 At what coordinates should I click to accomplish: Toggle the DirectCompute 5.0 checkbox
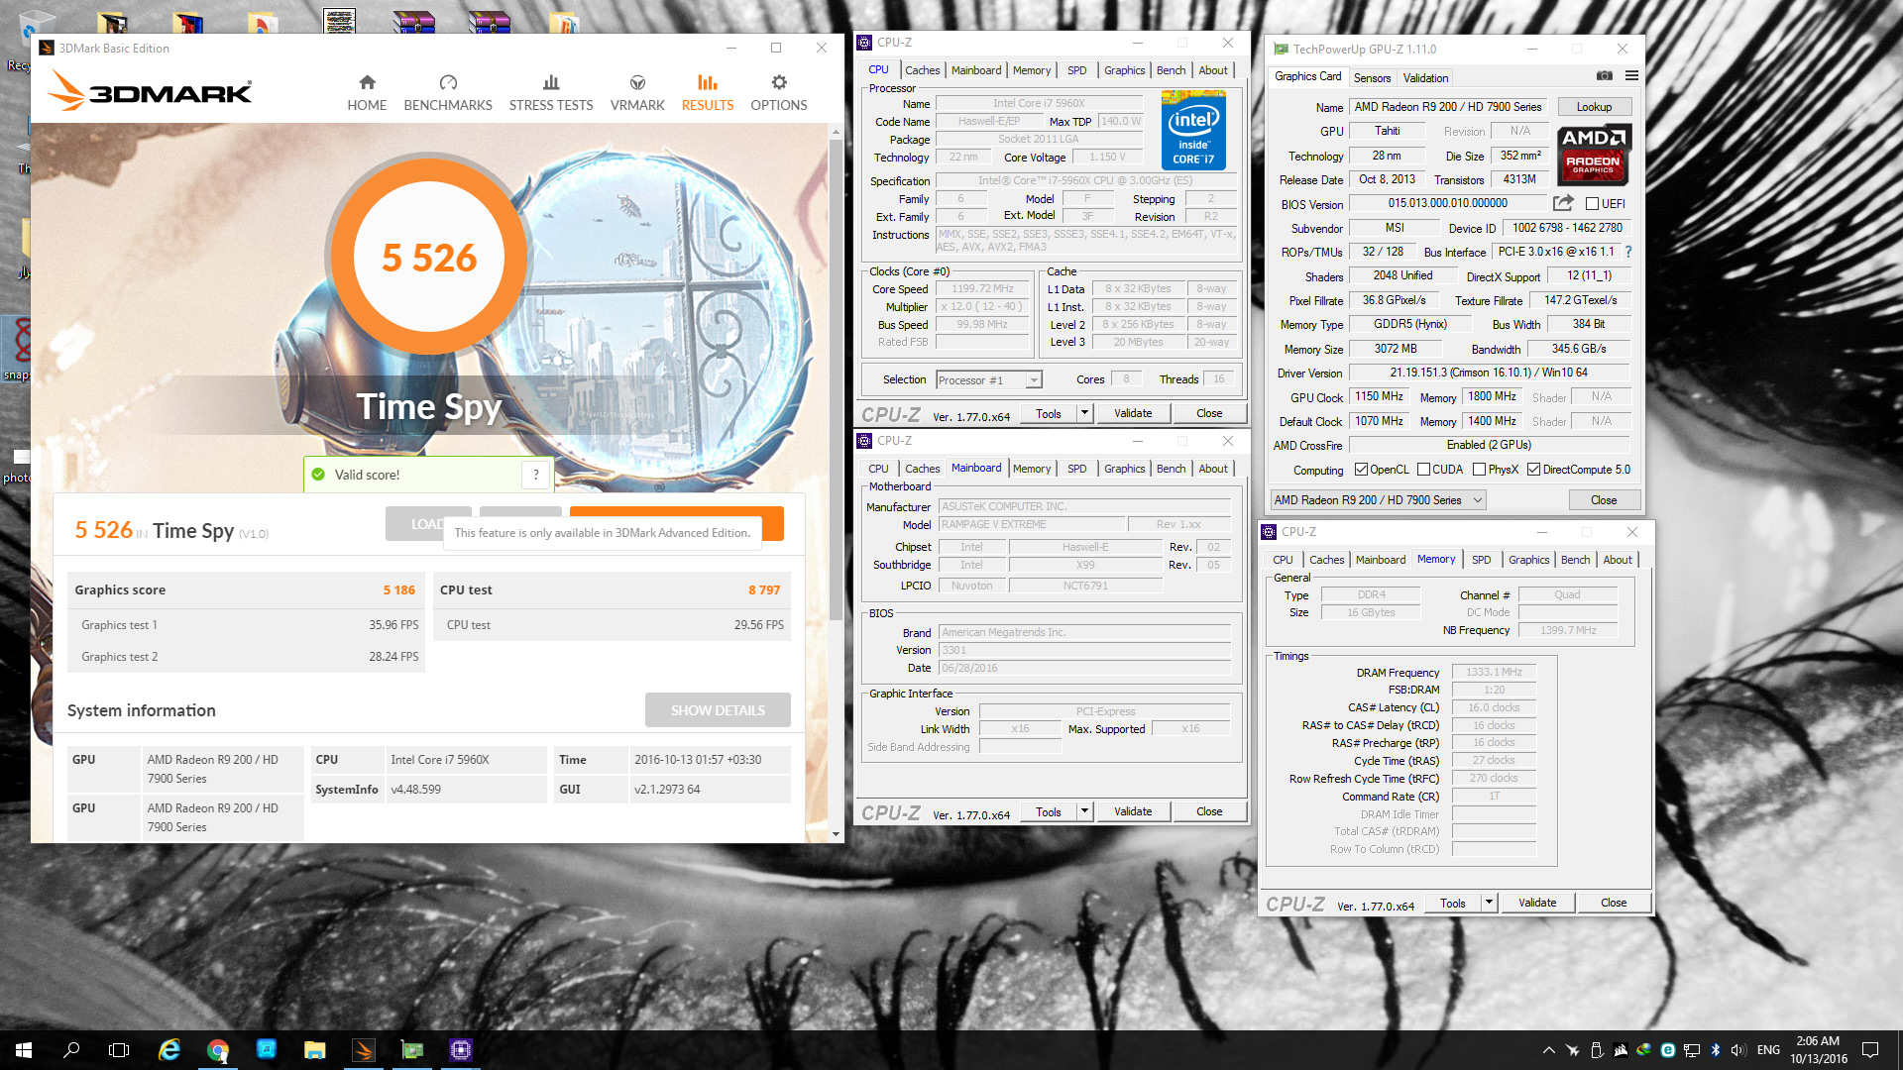coord(1533,470)
